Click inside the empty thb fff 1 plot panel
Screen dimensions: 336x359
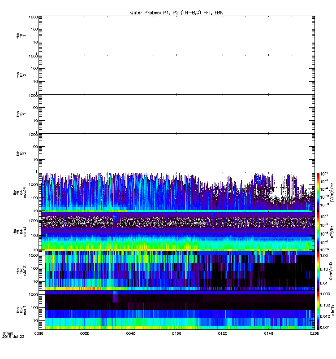coord(177,35)
